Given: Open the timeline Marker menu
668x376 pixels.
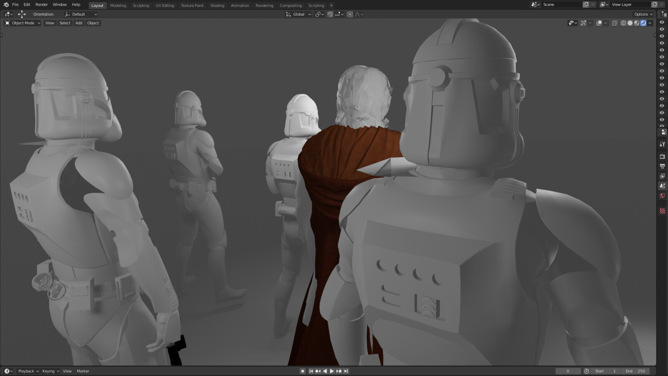Looking at the screenshot, I should coord(83,371).
